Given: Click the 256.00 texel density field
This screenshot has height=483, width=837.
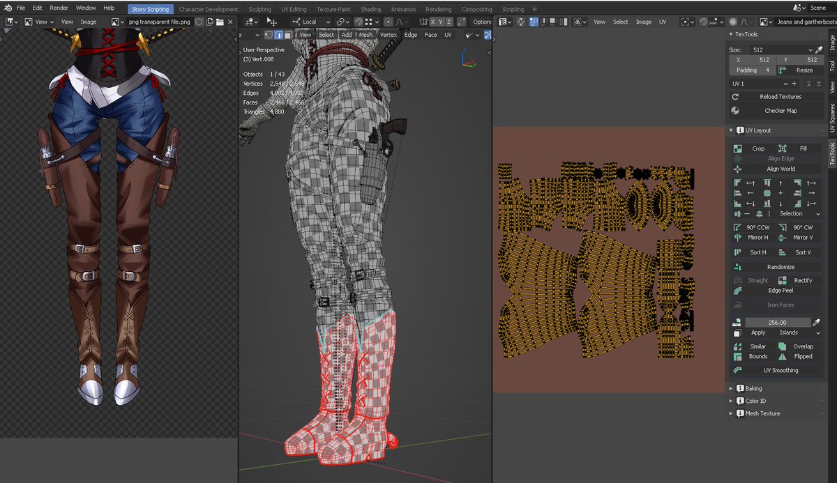Looking at the screenshot, I should [777, 323].
